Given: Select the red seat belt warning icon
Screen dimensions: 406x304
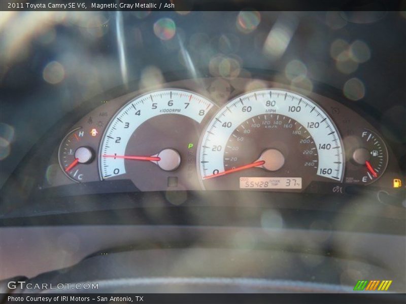Looking at the screenshot, I should tap(93, 133).
